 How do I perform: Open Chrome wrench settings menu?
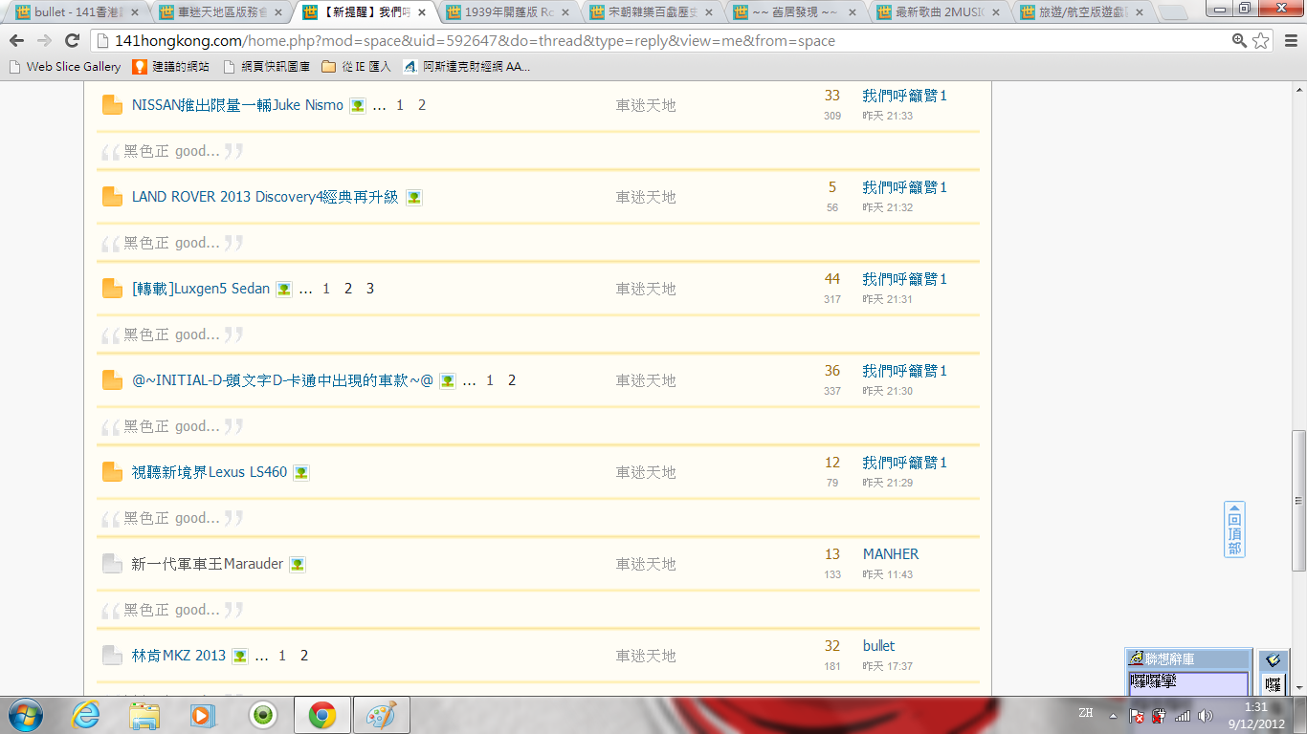(x=1289, y=41)
